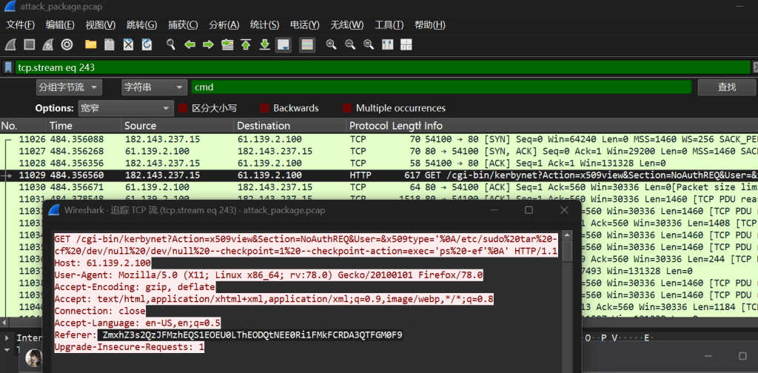The height and width of the screenshot is (373, 758).
Task: Open capture options gear icon
Action: pyautogui.click(x=67, y=45)
